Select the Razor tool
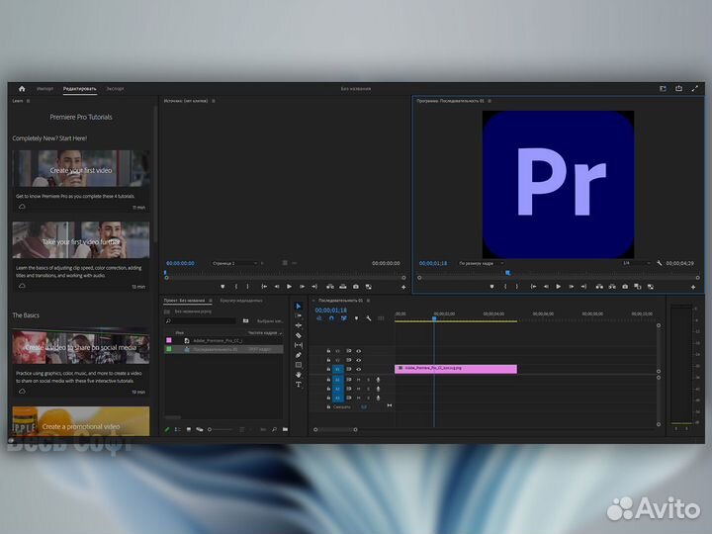This screenshot has width=712, height=534. tap(299, 335)
